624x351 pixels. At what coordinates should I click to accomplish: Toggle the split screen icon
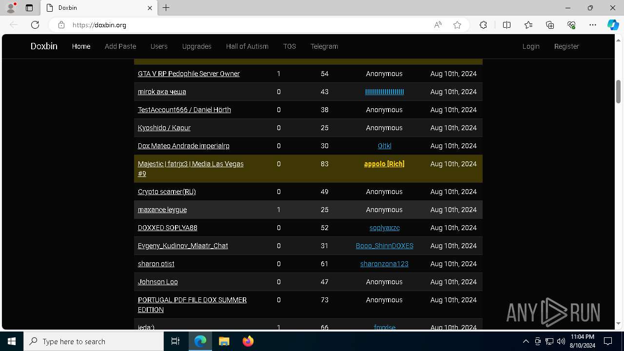(507, 25)
